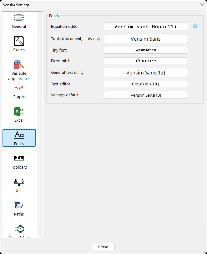The height and width of the screenshot is (254, 207).
Task: Open the Excel settings icon
Action: (19, 111)
